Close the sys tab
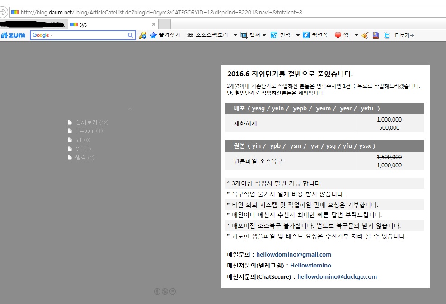The width and height of the screenshot is (446, 304). [154, 24]
